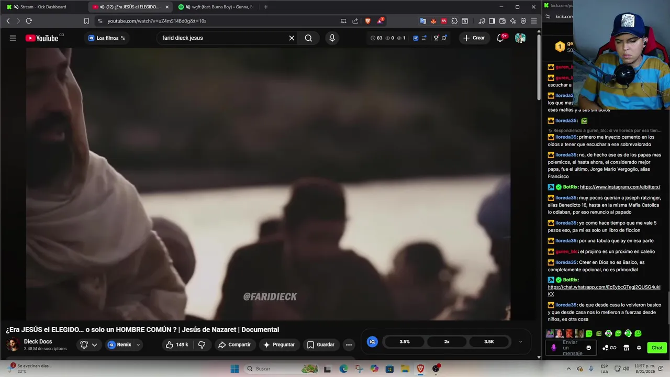Open Brave Rewards triangle icon
Image resolution: width=670 pixels, height=377 pixels.
pyautogui.click(x=381, y=21)
